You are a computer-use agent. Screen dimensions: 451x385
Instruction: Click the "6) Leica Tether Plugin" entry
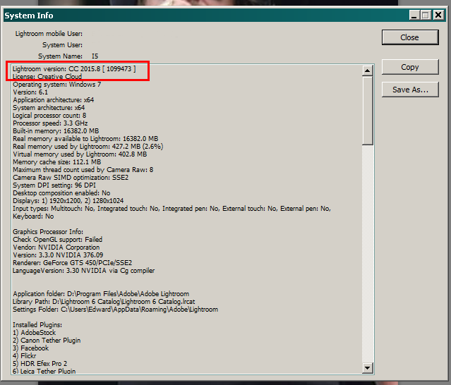click(44, 371)
